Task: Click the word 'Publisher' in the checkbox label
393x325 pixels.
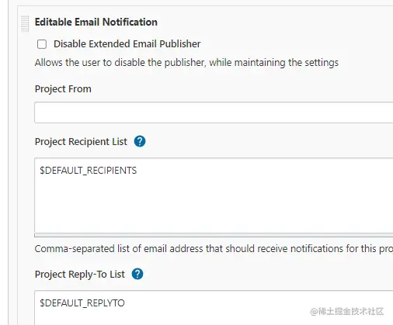Action: pyautogui.click(x=180, y=44)
